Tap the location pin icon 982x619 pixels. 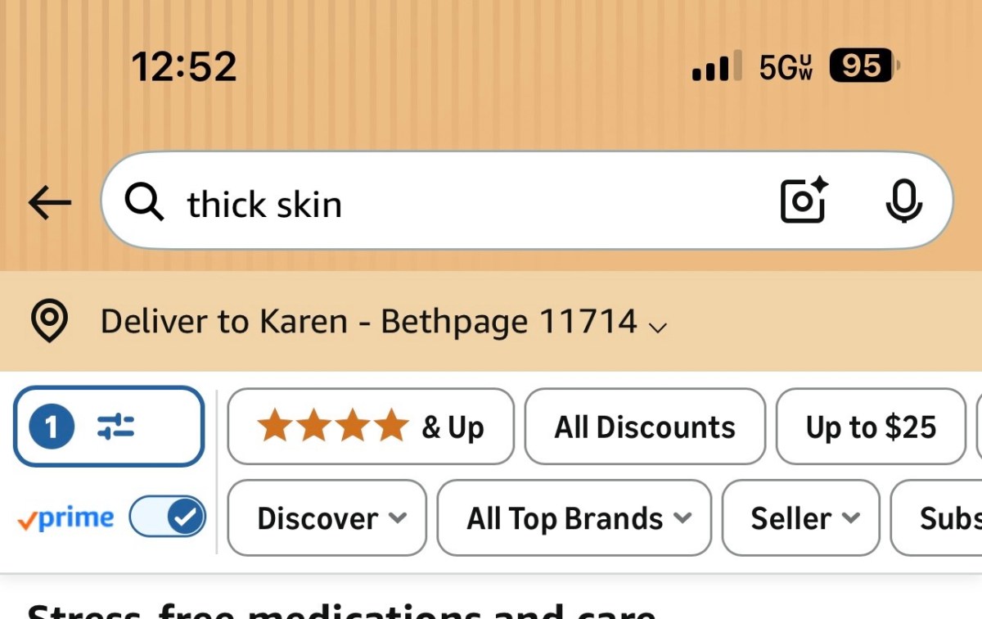(x=49, y=321)
